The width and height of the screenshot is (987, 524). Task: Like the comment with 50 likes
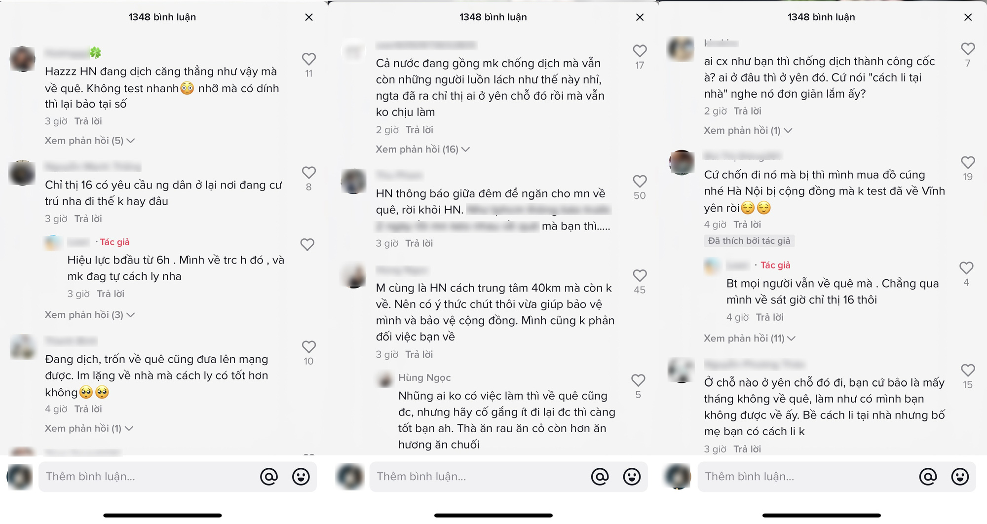pyautogui.click(x=640, y=181)
